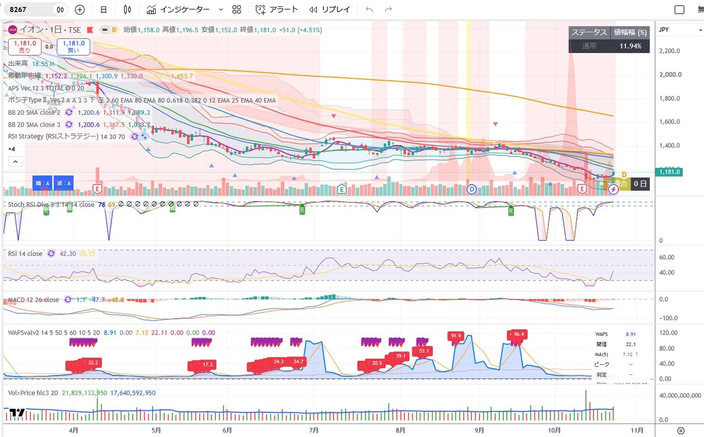The height and width of the screenshot is (437, 704).
Task: Click the 7月 time axis label
Action: click(x=313, y=430)
